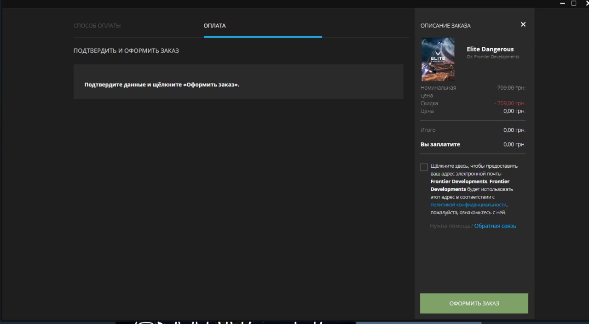Click the Elite Dangerous cover thumbnail
589x324 pixels.
point(438,59)
